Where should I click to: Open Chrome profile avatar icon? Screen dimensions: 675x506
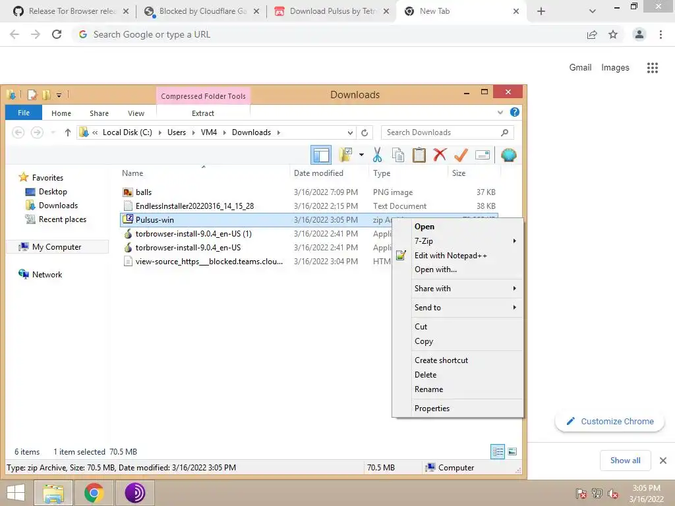click(x=639, y=34)
